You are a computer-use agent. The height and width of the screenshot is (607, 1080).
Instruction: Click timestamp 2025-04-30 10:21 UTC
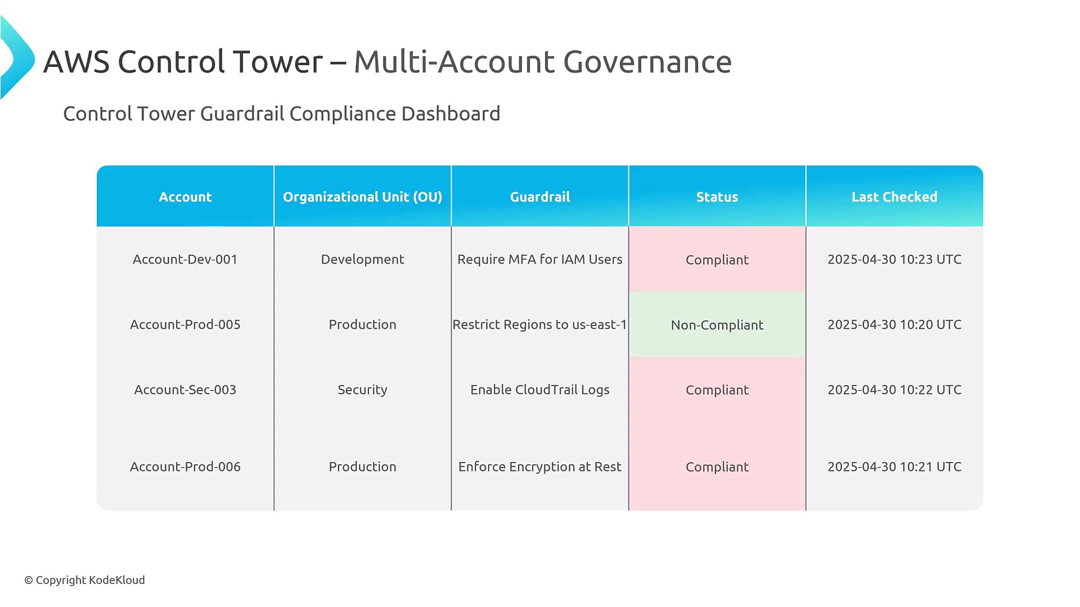pos(894,466)
